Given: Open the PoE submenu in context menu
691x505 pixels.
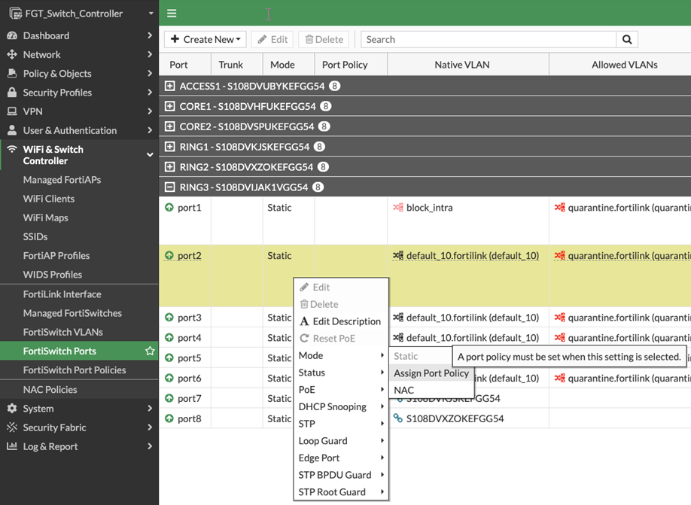Looking at the screenshot, I should (341, 390).
